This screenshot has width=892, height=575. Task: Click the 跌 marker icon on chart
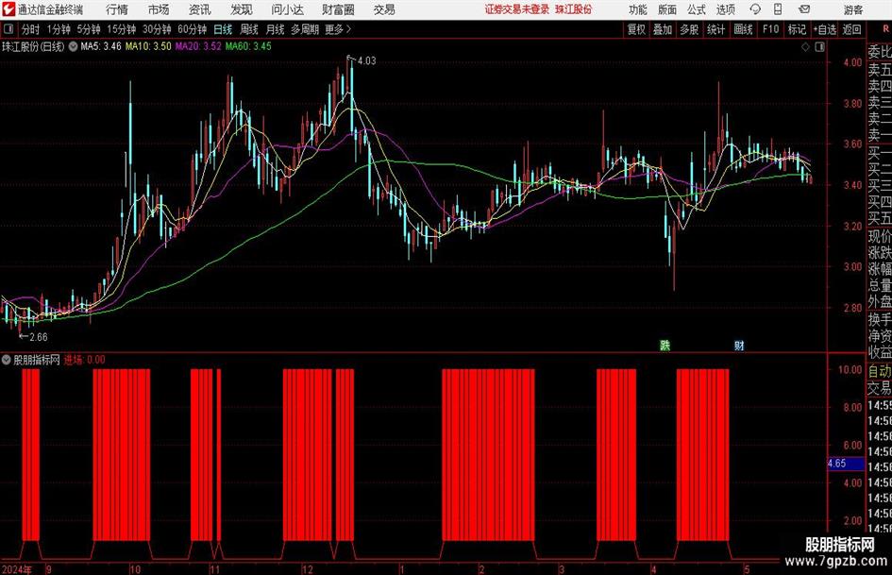coord(665,345)
